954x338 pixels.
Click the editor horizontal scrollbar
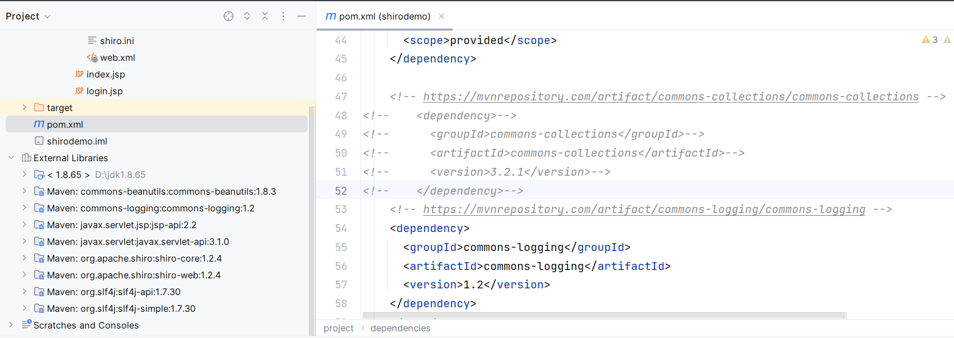pyautogui.click(x=604, y=316)
